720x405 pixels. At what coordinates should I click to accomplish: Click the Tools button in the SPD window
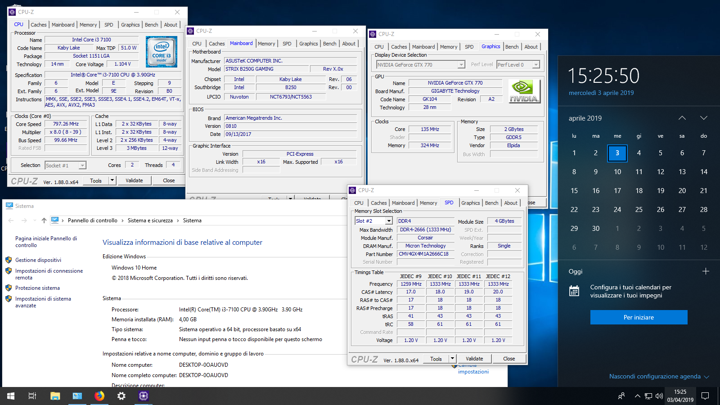pyautogui.click(x=436, y=359)
